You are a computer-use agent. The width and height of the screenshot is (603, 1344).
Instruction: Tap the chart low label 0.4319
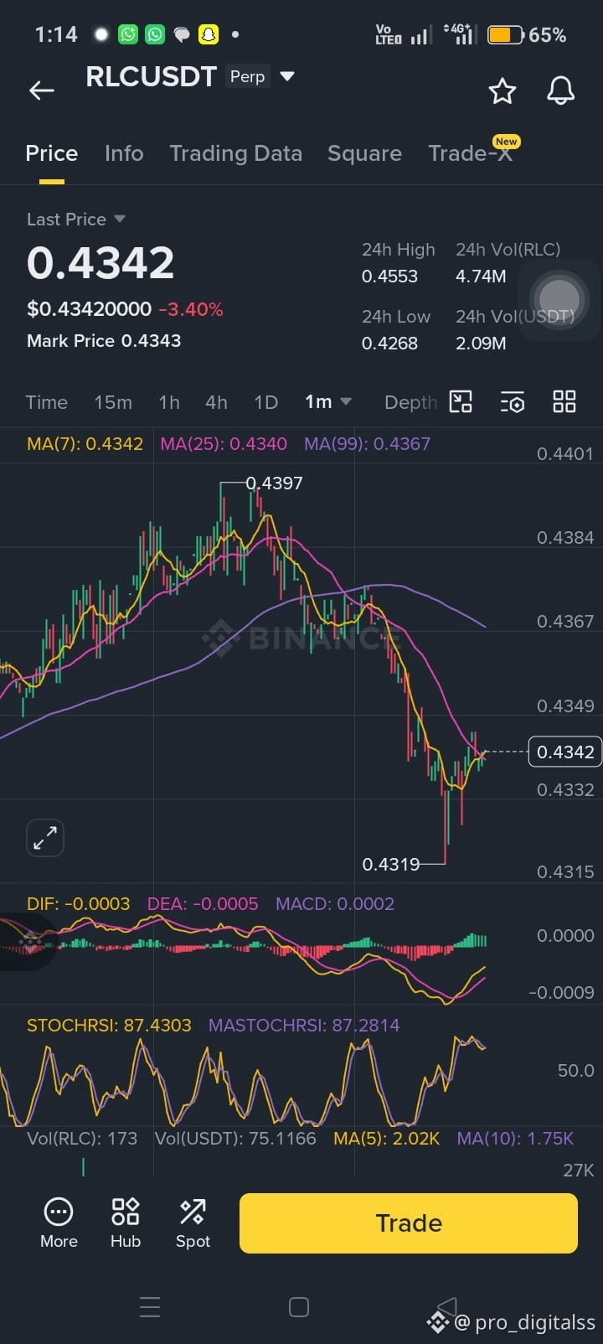[391, 864]
